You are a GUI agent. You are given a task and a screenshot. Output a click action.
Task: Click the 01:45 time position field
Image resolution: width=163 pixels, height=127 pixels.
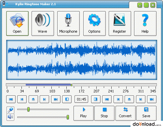pos(81,99)
